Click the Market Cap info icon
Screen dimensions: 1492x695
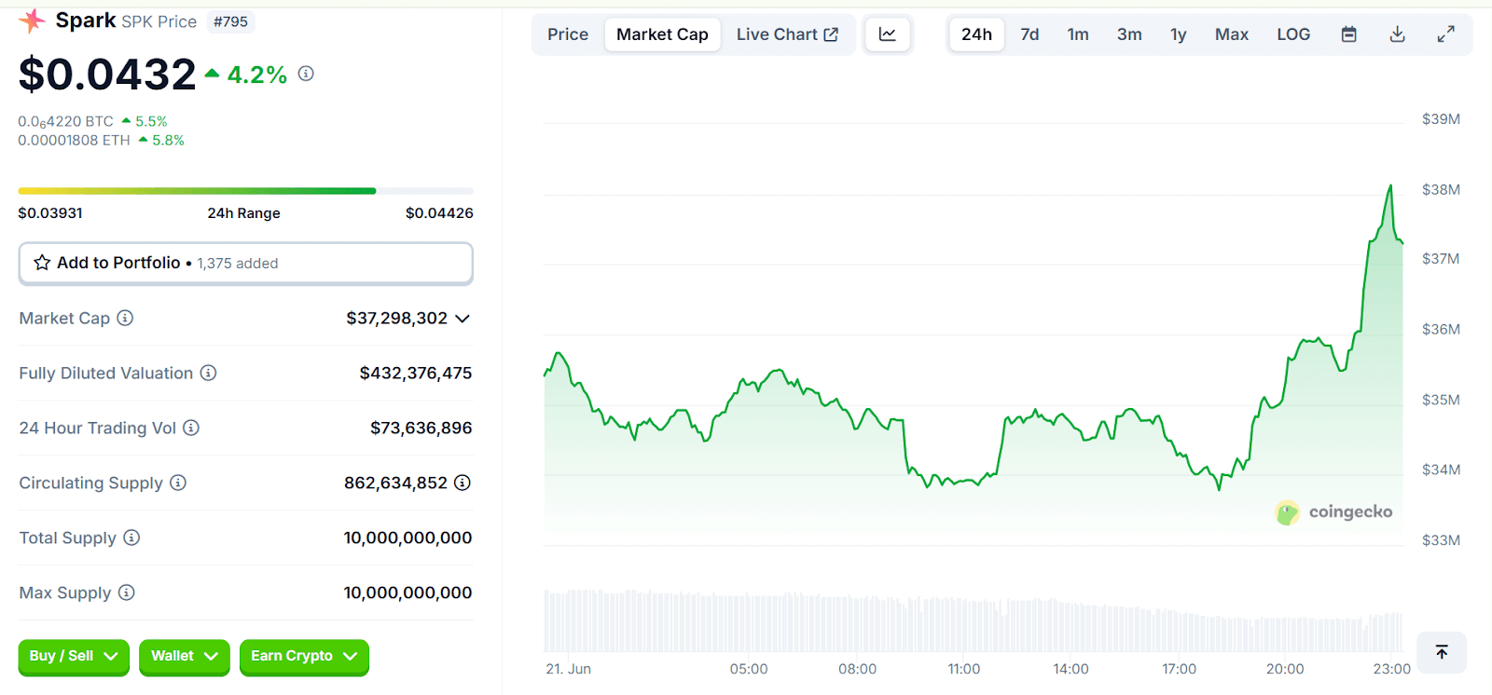tap(125, 318)
